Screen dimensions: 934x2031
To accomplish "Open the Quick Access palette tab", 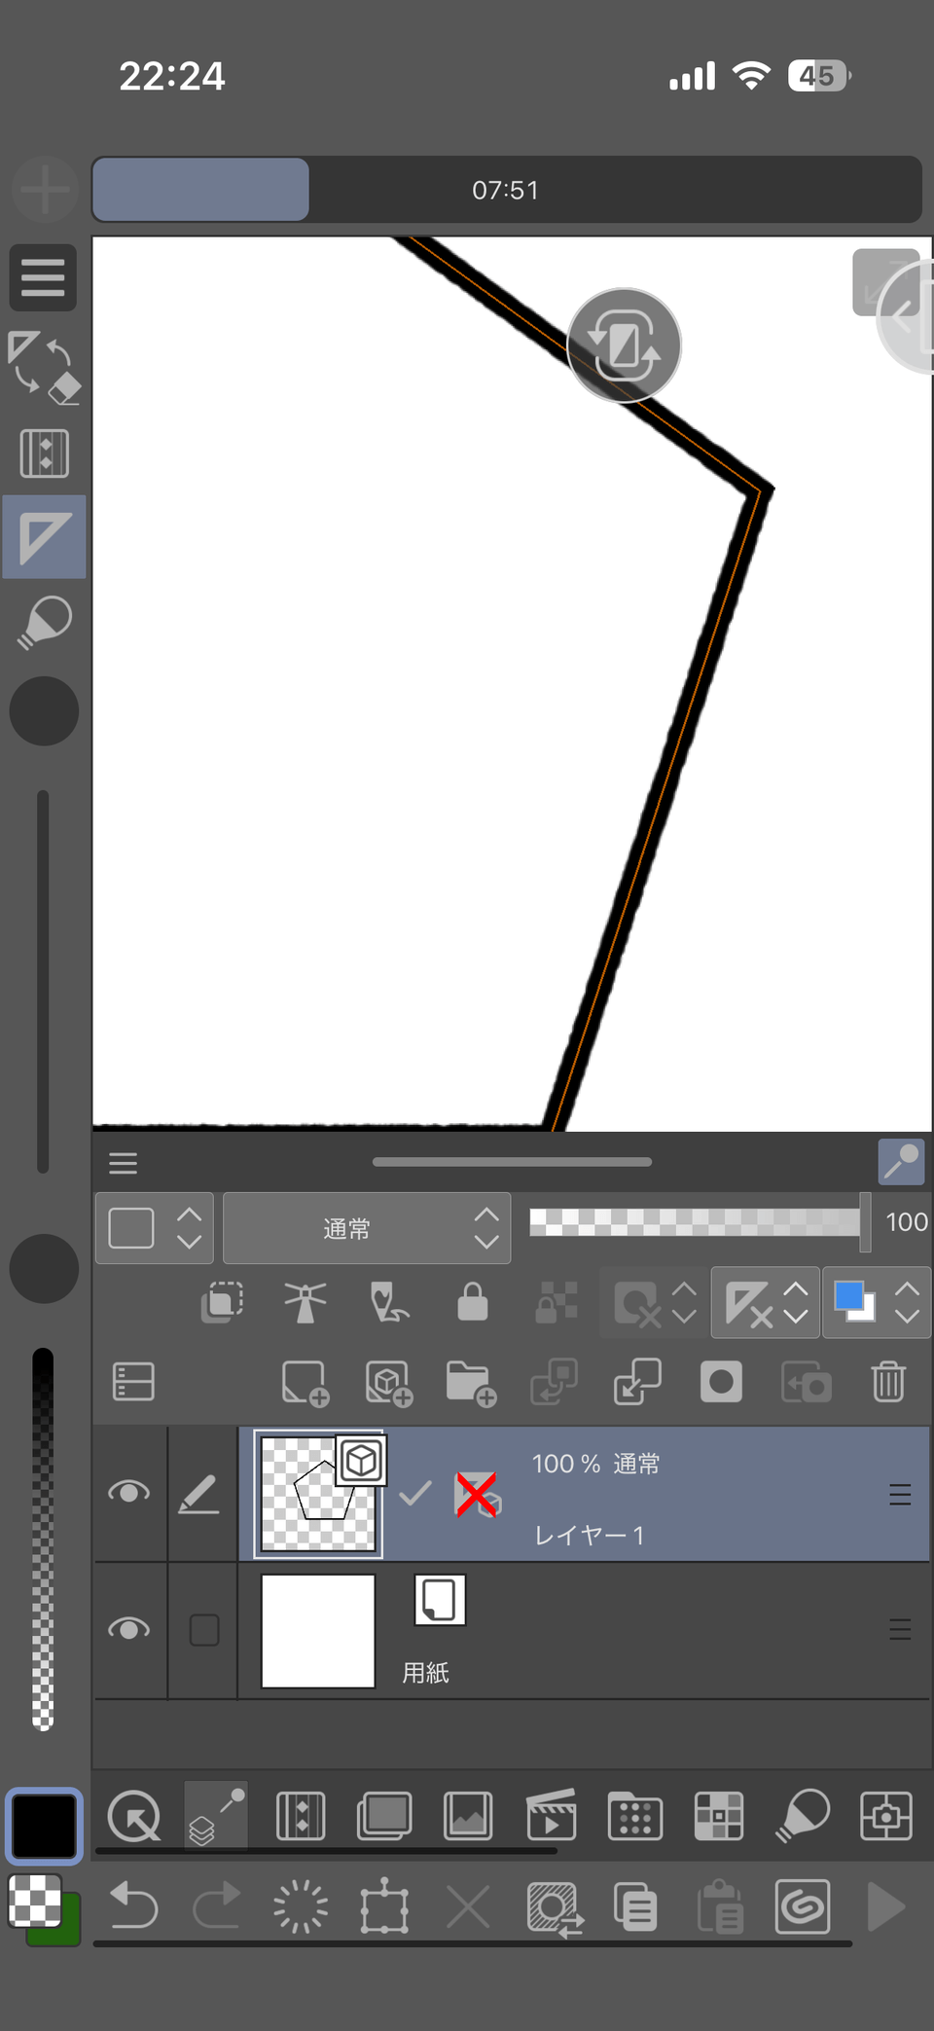I will 133,1816.
